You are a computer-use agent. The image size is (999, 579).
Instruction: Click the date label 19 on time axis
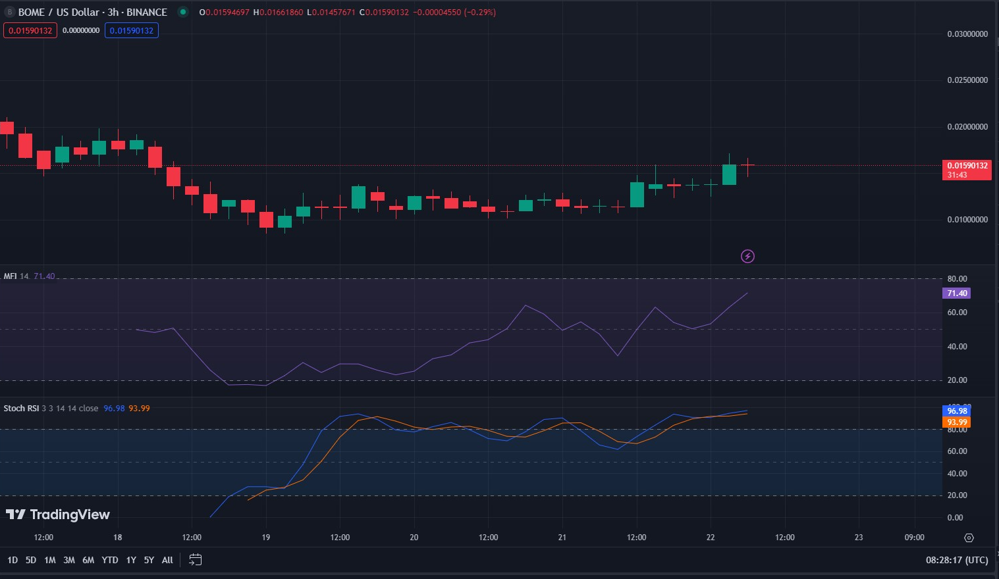click(x=266, y=538)
